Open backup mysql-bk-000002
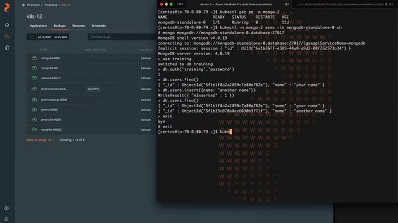 point(51,129)
